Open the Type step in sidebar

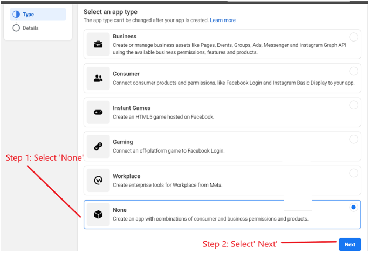[x=28, y=15]
